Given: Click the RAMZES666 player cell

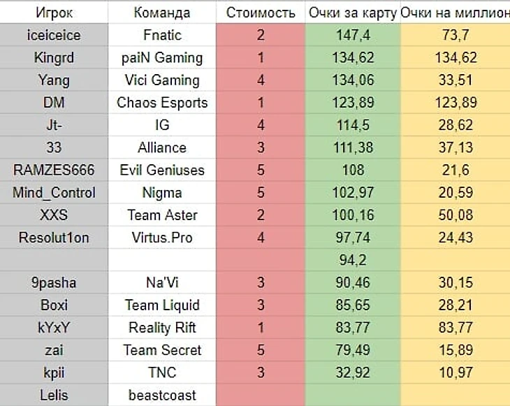Looking at the screenshot, I should coord(54,170).
